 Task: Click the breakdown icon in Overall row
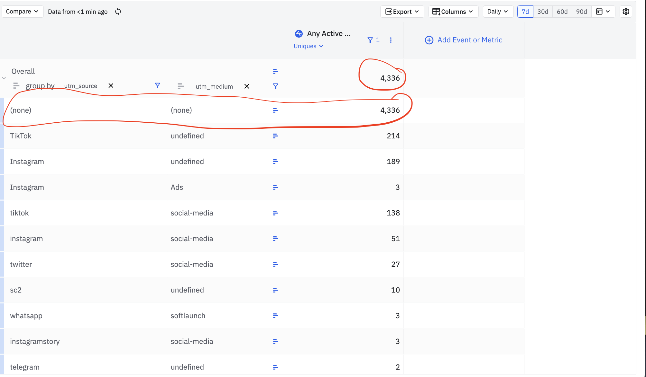click(275, 71)
